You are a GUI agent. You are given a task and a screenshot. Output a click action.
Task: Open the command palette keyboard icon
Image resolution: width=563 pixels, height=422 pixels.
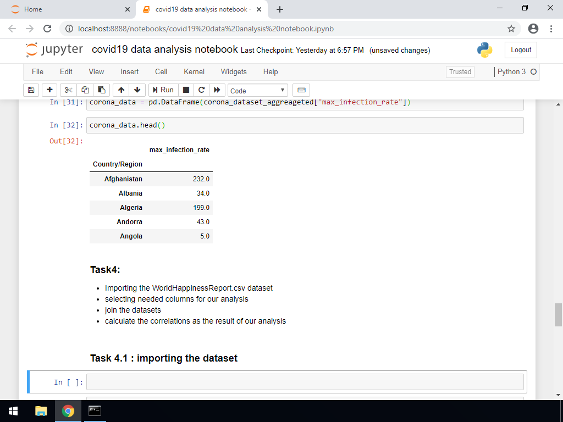click(301, 90)
